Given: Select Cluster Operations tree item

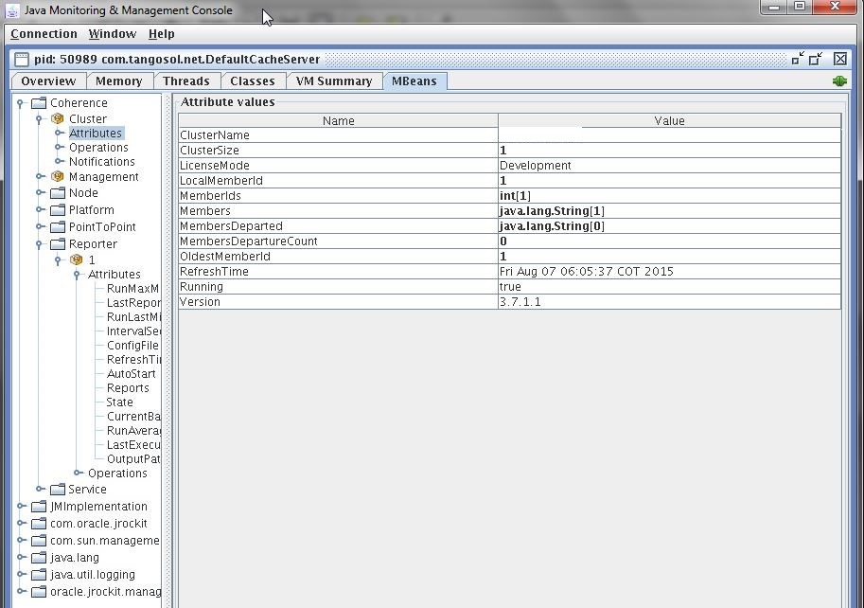Looking at the screenshot, I should pyautogui.click(x=98, y=148).
